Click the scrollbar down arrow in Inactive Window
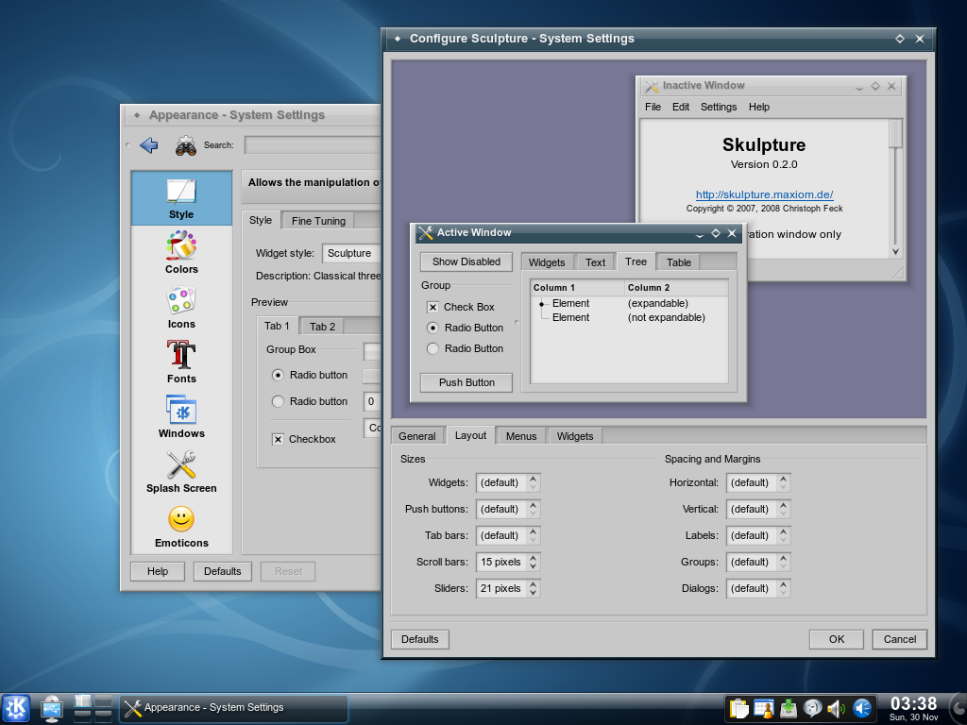967x725 pixels. [895, 252]
